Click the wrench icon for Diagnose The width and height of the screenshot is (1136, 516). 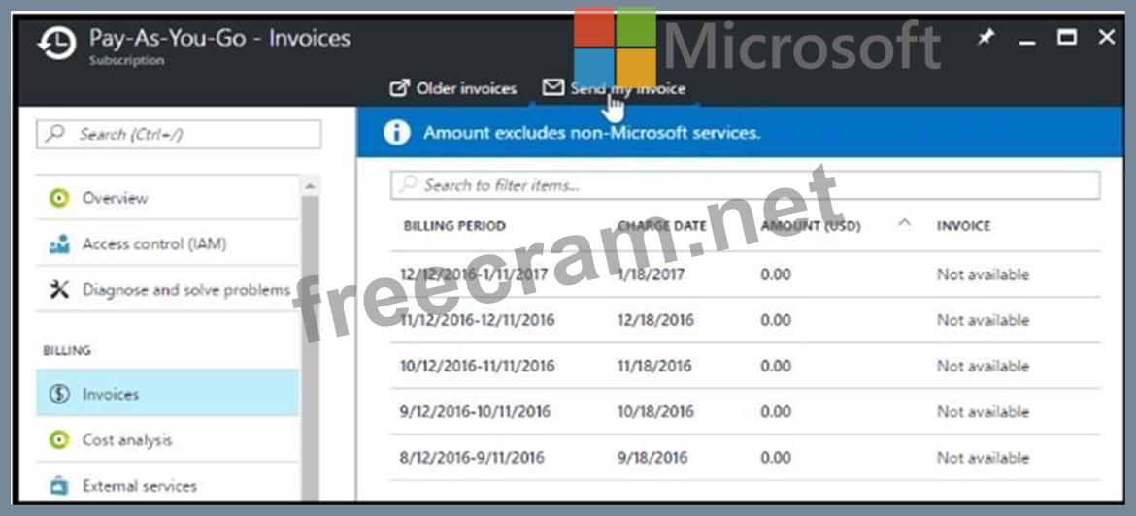point(59,289)
